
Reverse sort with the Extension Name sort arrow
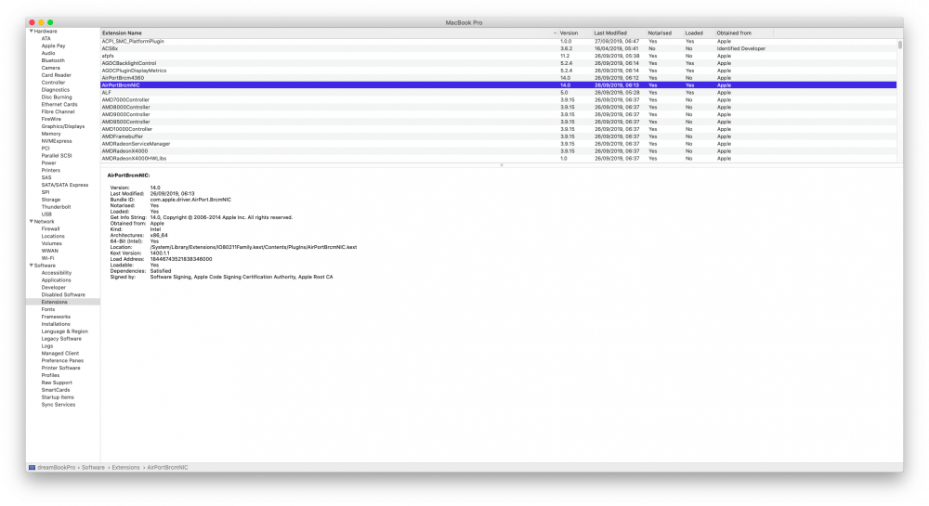click(555, 33)
